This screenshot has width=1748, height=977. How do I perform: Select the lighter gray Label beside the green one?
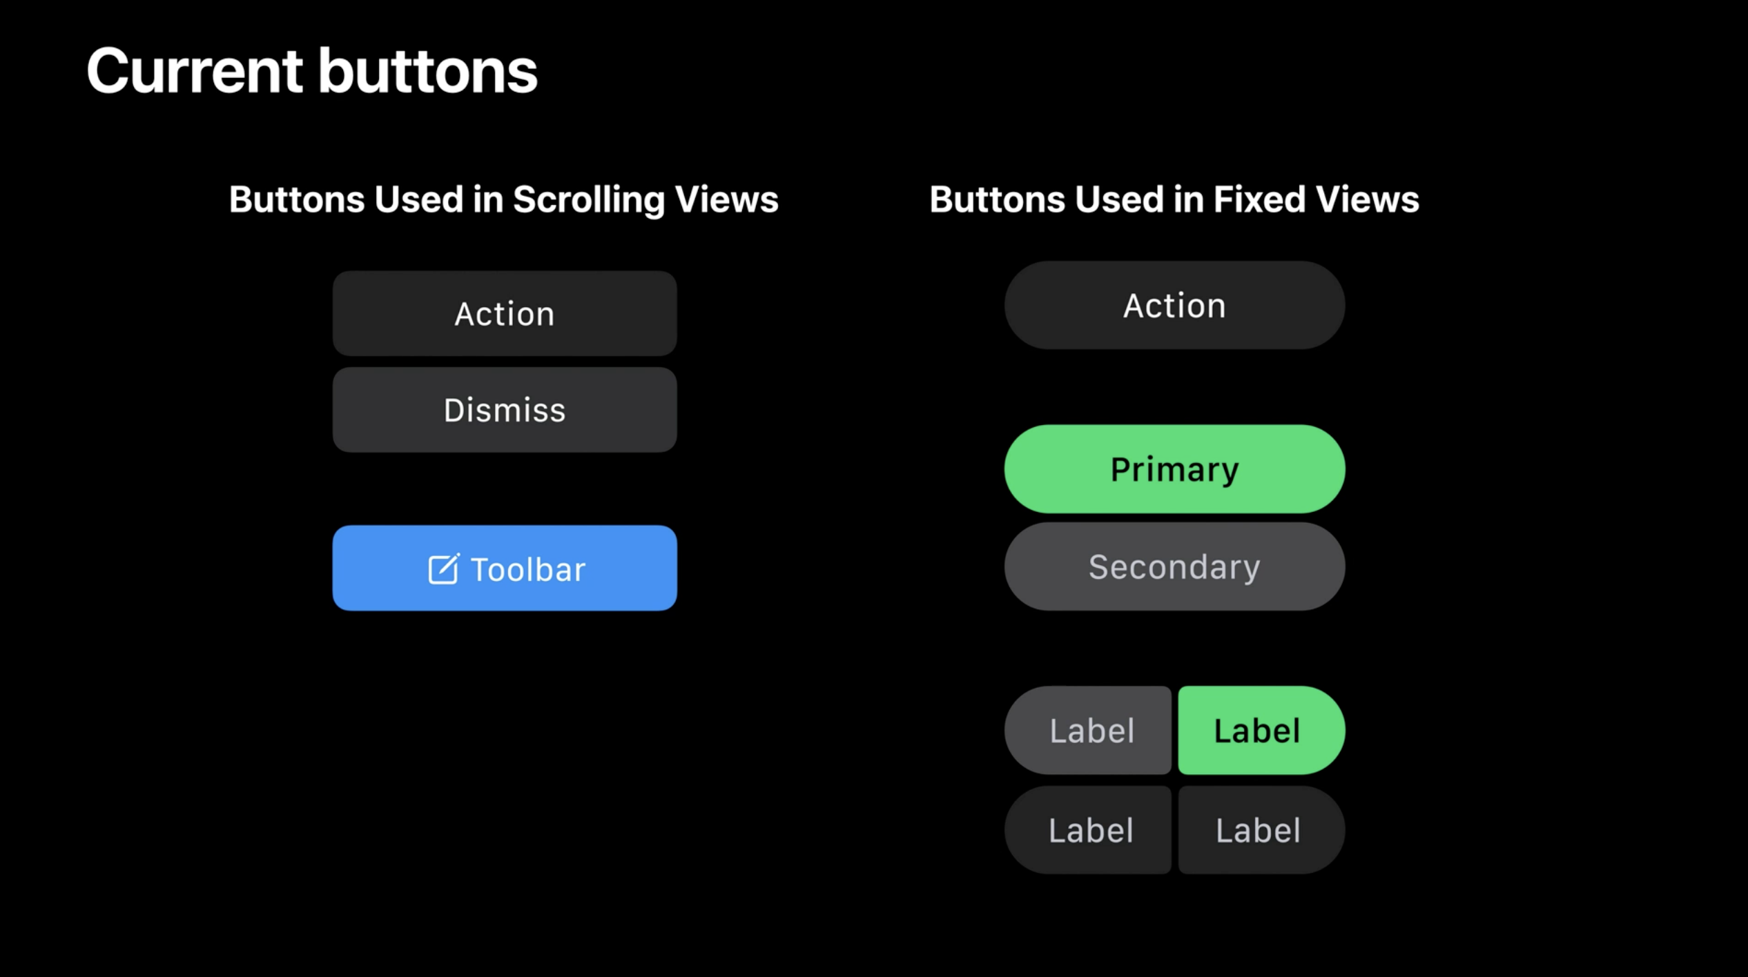click(1090, 731)
